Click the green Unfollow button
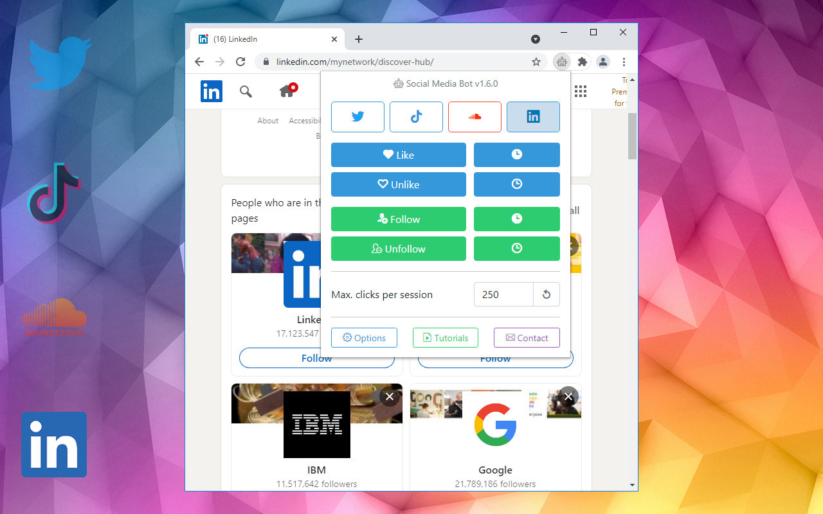Viewport: 823px width, 514px height. click(x=398, y=249)
